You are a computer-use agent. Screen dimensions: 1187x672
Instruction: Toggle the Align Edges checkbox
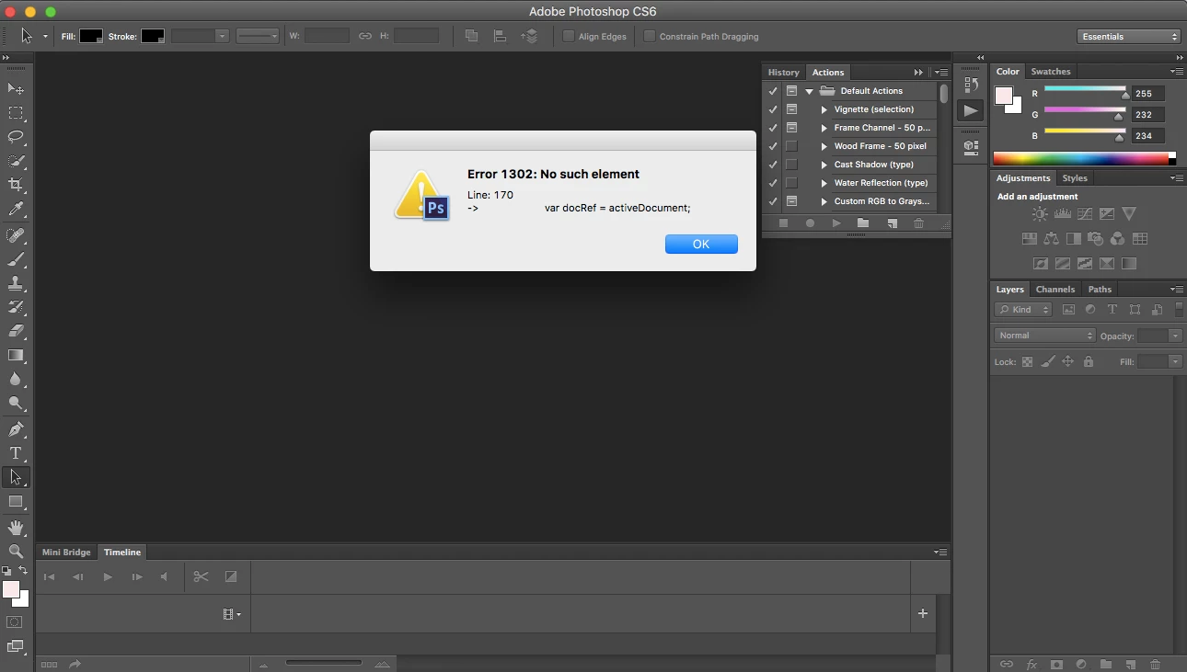point(569,37)
